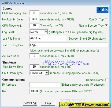Click the JSutils logo

[102, 10]
